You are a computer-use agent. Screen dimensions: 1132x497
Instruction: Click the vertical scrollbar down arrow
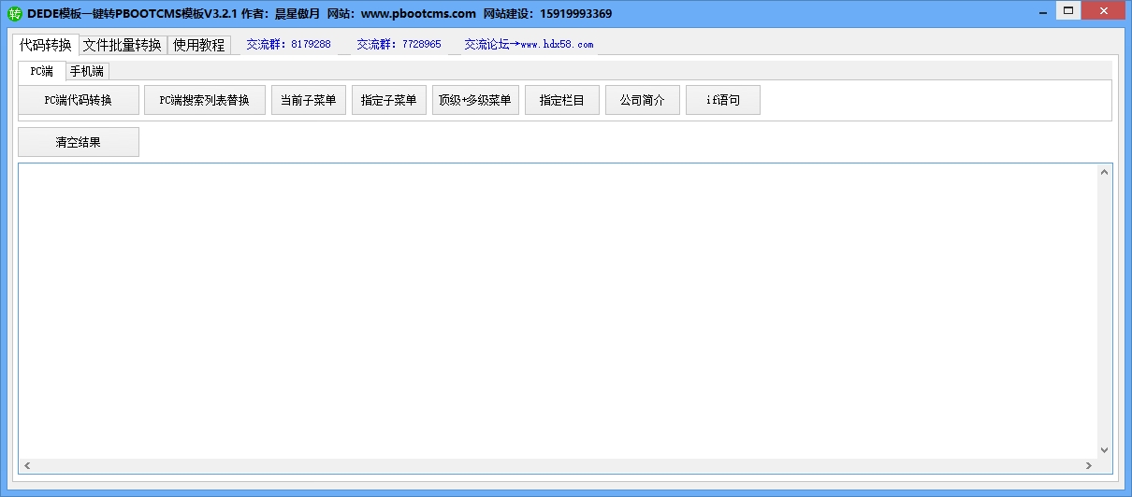pyautogui.click(x=1105, y=450)
